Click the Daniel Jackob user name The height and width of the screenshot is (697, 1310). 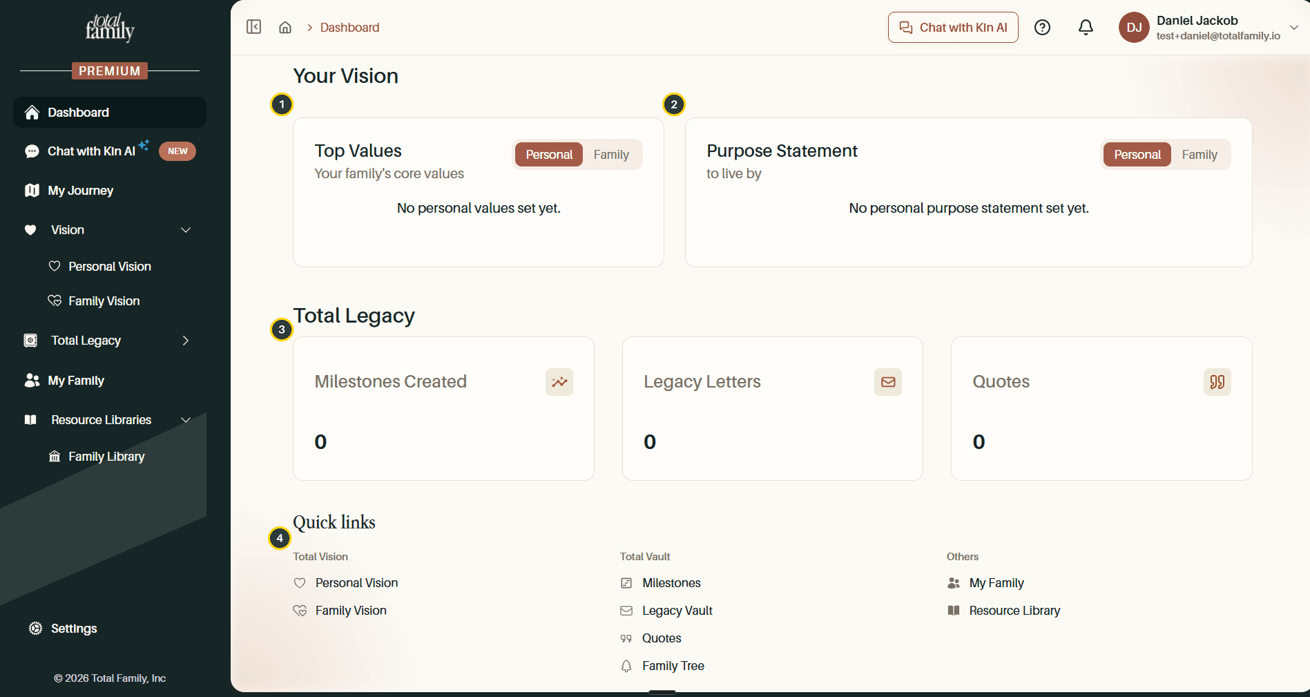1197,21
